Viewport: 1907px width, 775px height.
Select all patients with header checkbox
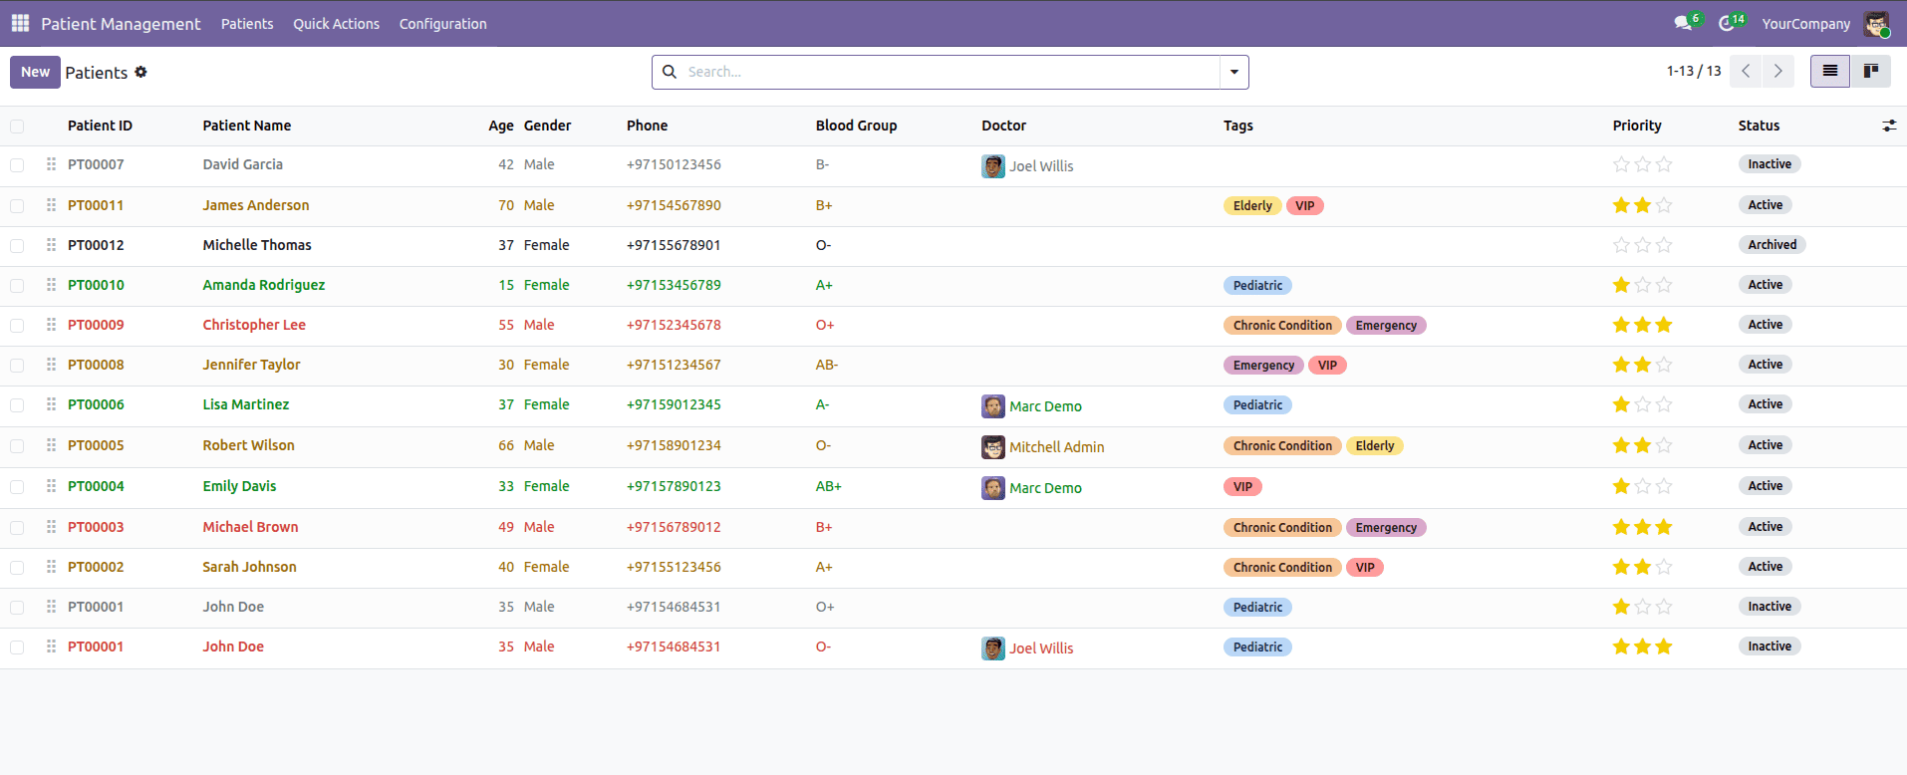pos(17,127)
